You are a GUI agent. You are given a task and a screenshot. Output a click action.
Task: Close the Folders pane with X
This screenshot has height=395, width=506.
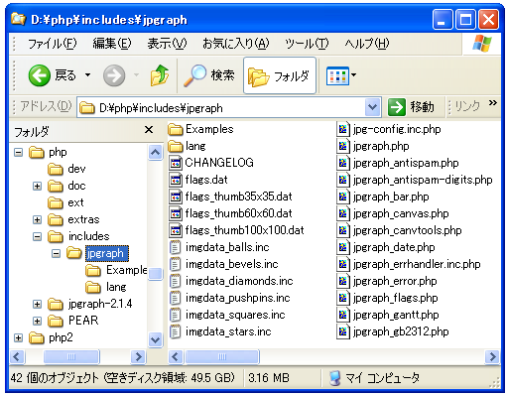[149, 130]
